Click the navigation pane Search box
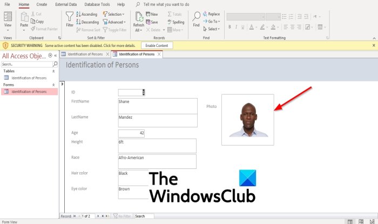This screenshot has height=224, width=378. pos(27,64)
